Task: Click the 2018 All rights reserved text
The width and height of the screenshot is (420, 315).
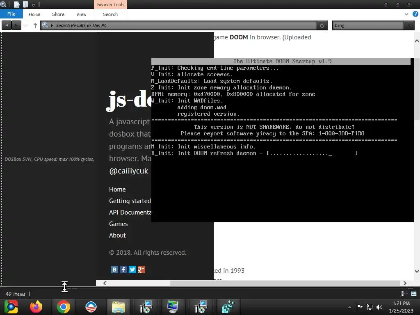Action: (148, 253)
